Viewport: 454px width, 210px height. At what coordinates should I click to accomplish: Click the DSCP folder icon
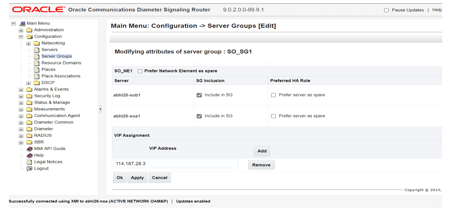coord(37,83)
